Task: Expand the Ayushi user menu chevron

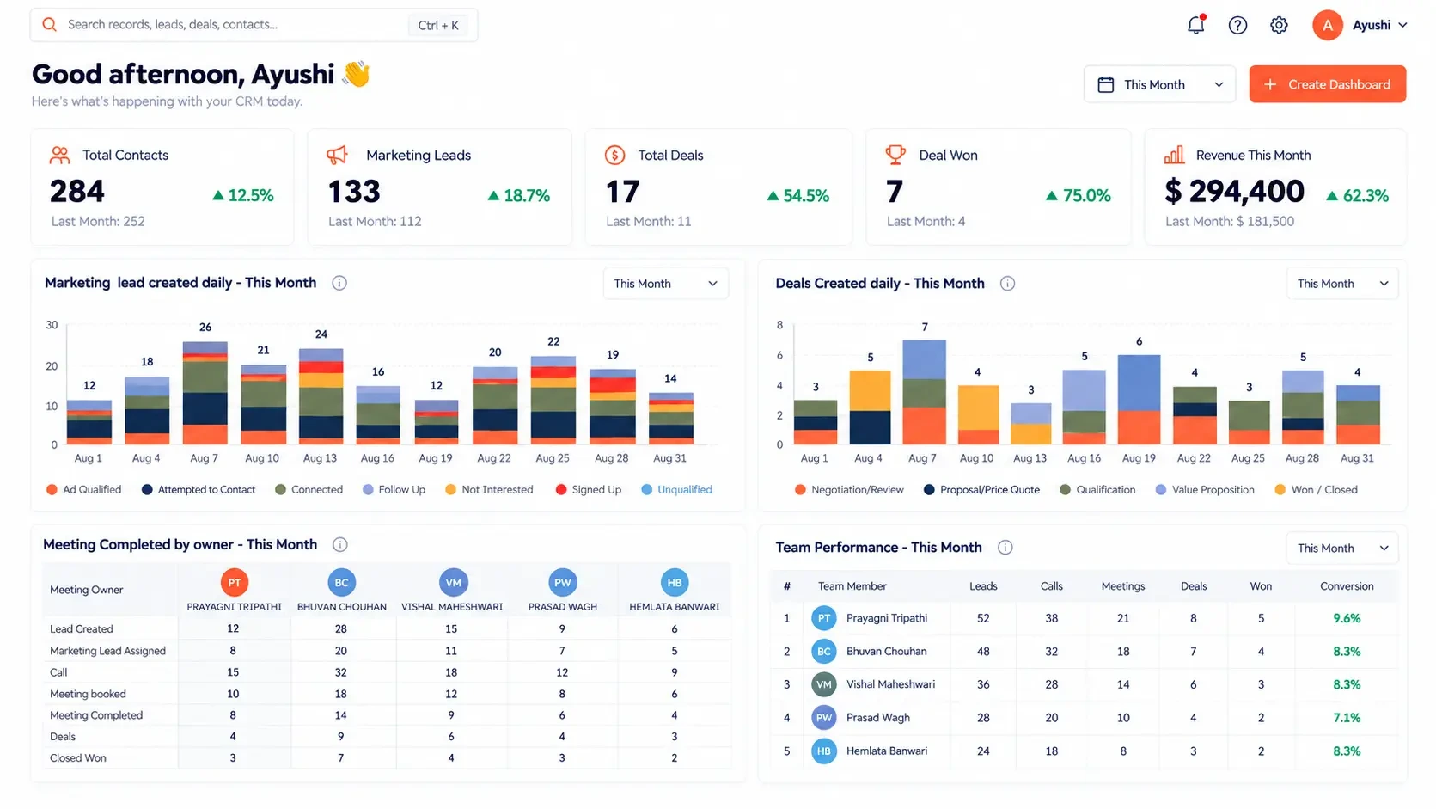Action: pos(1402,25)
